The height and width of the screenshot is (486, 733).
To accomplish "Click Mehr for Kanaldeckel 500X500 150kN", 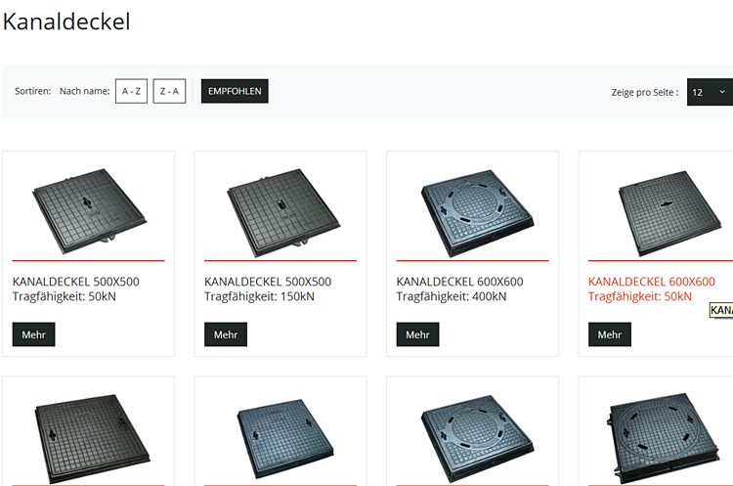I will pos(226,334).
